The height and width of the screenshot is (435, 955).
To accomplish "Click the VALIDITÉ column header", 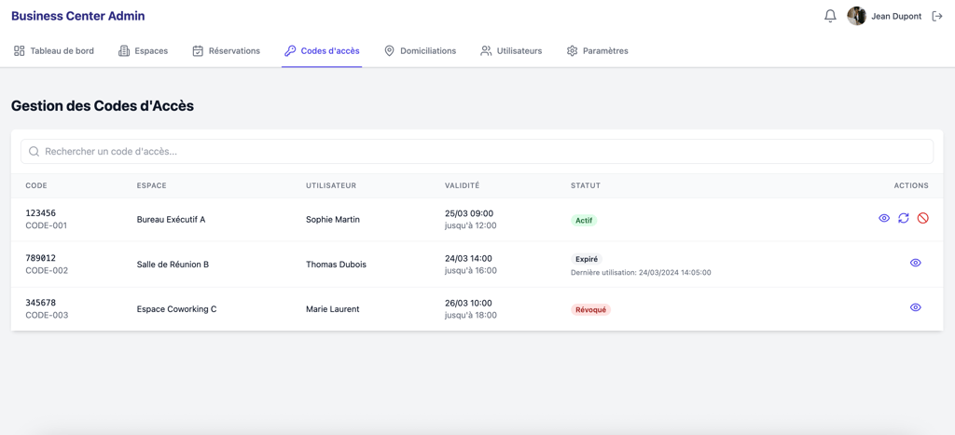I will (463, 185).
